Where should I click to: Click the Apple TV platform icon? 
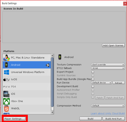point(6,79)
